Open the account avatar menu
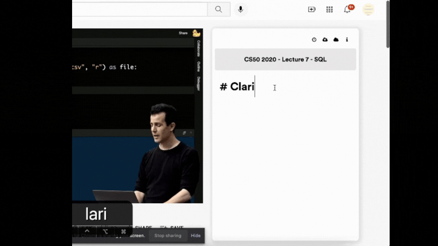This screenshot has height=246, width=438. [x=368, y=9]
